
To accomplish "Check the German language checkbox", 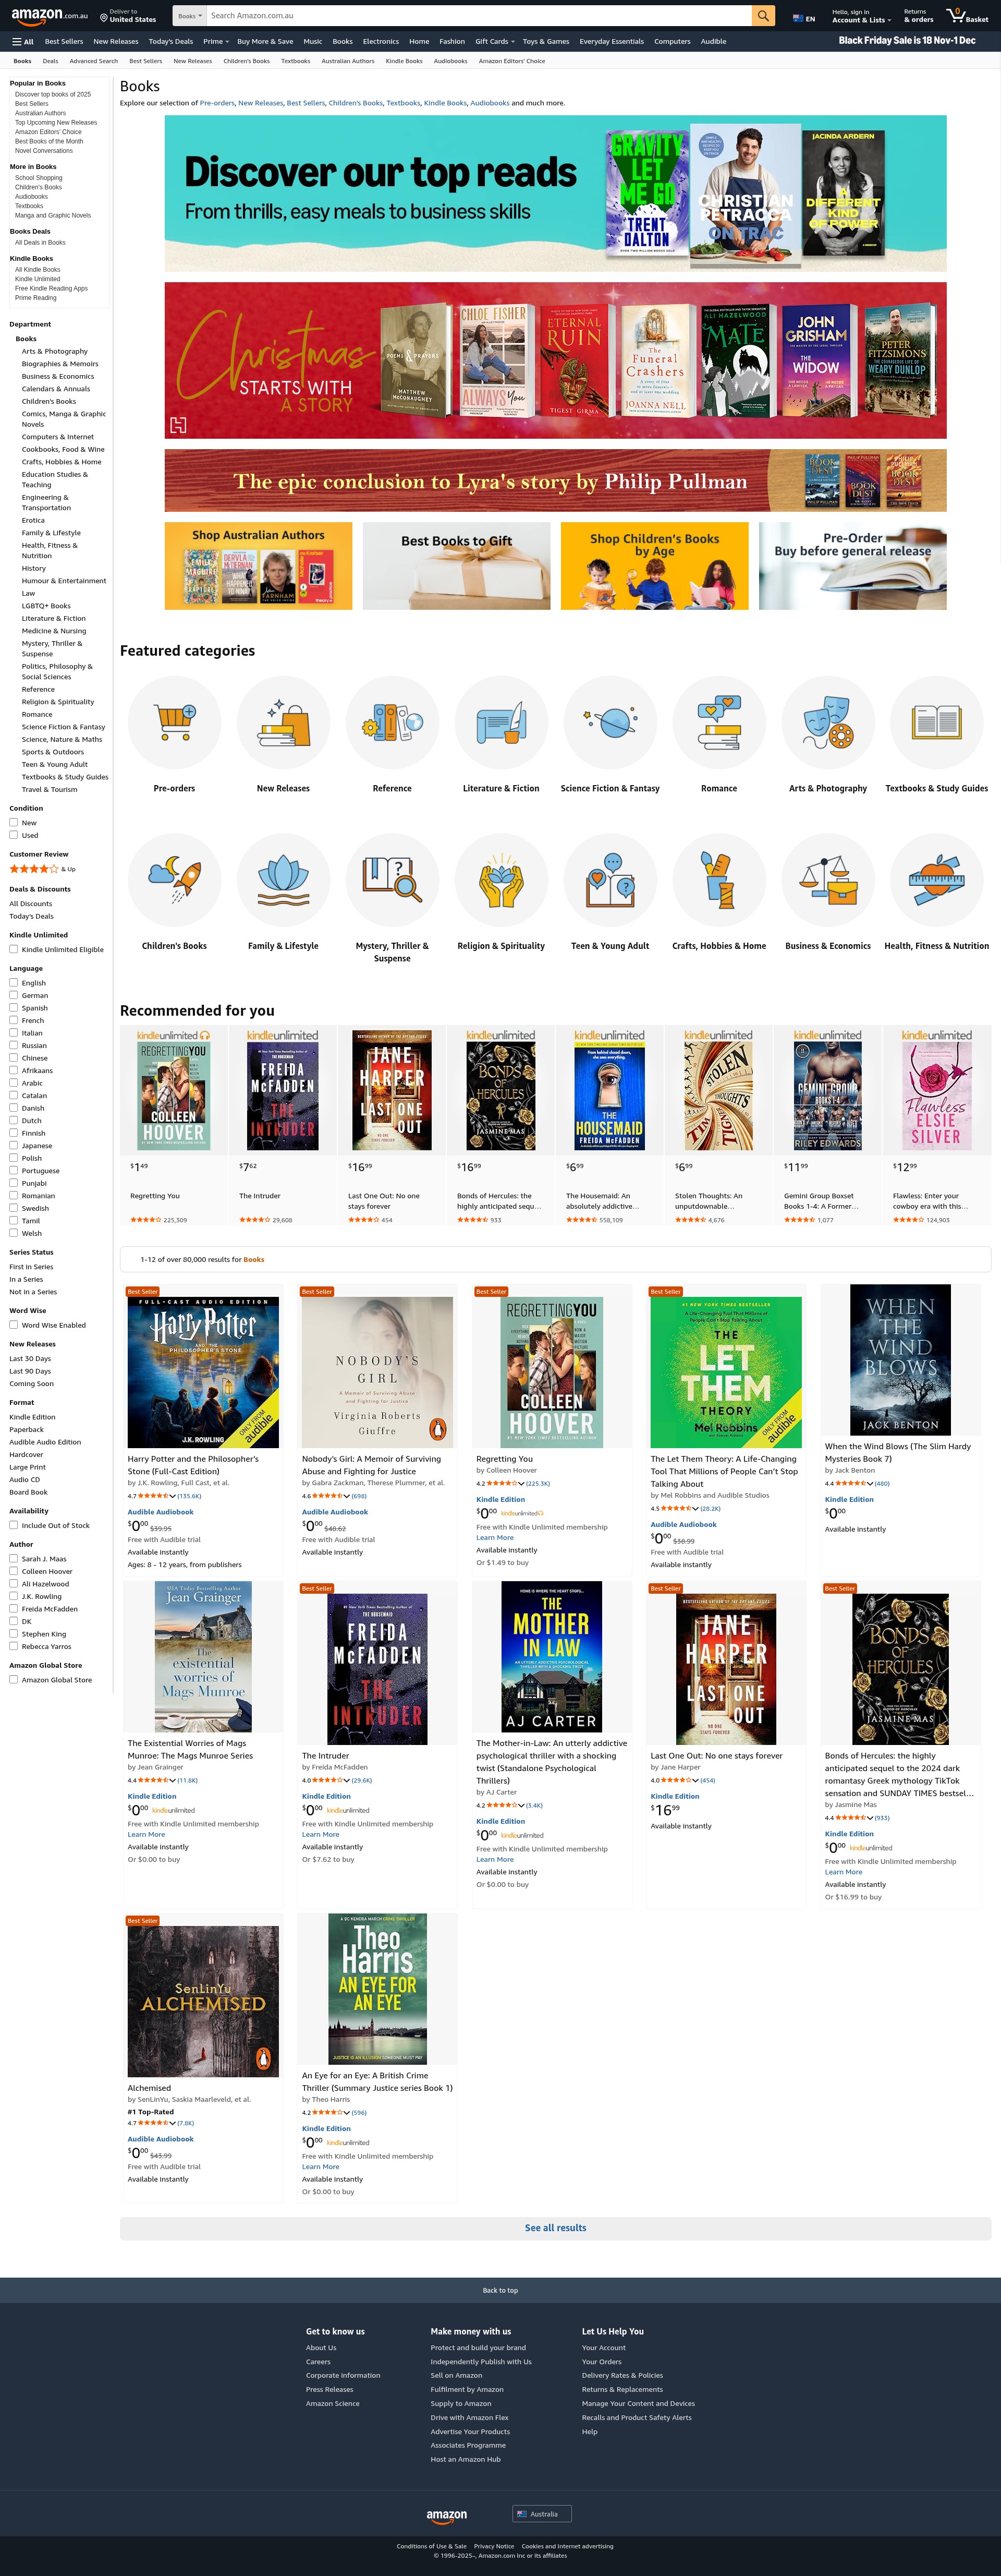I will (14, 996).
